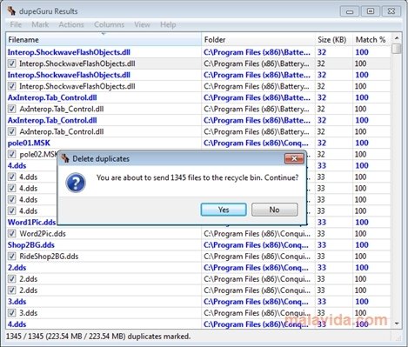Click the dialog's recycle bin warning message
Image resolution: width=408 pixels, height=347 pixels.
pos(197,177)
